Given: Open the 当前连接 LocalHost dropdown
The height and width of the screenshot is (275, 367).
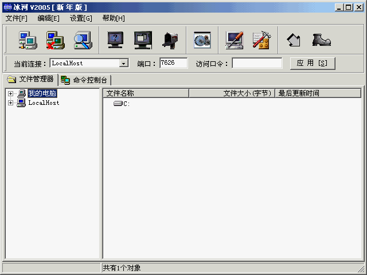Looking at the screenshot, I should pyautogui.click(x=123, y=63).
